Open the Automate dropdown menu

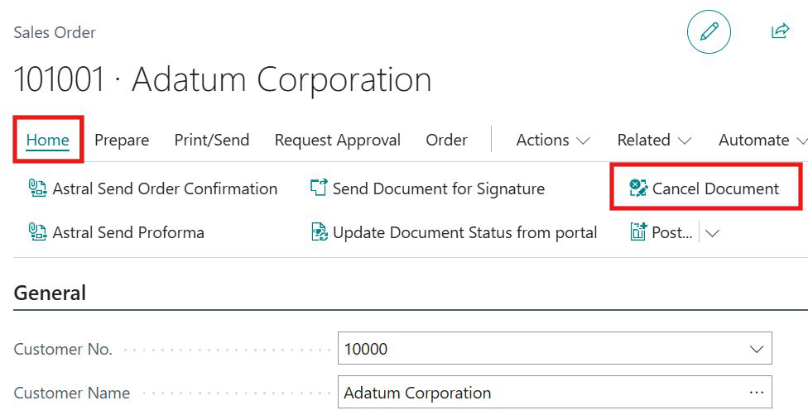pyautogui.click(x=762, y=141)
